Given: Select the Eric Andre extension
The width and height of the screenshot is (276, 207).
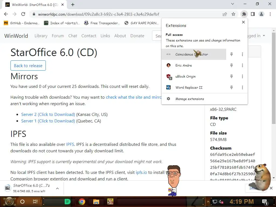Looking at the screenshot, I should click(194, 65).
